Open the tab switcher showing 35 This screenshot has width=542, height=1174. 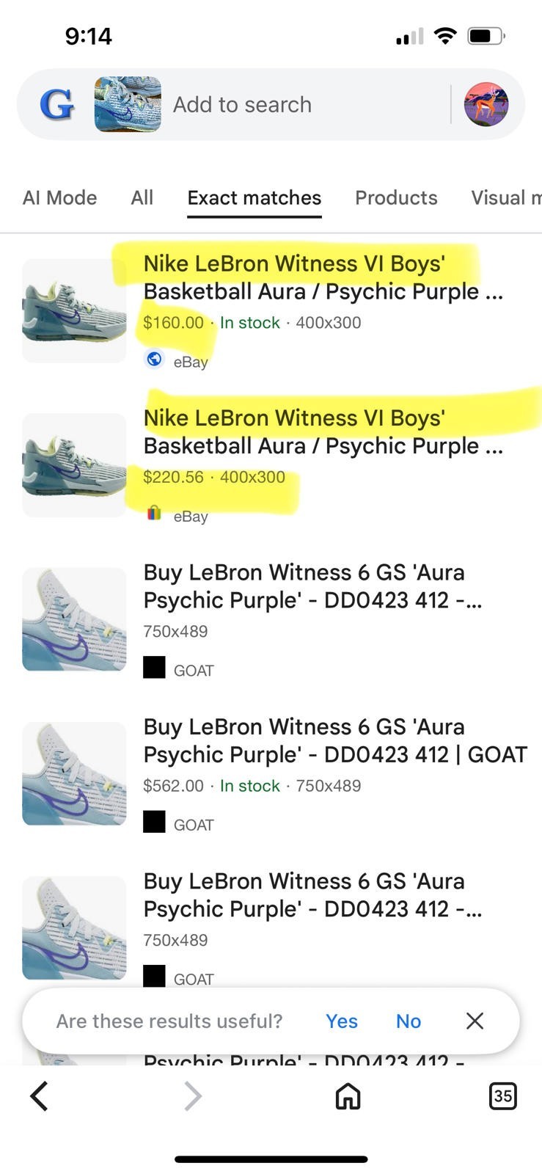502,1096
